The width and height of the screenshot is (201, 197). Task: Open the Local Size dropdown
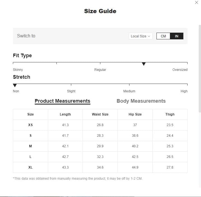tap(141, 36)
